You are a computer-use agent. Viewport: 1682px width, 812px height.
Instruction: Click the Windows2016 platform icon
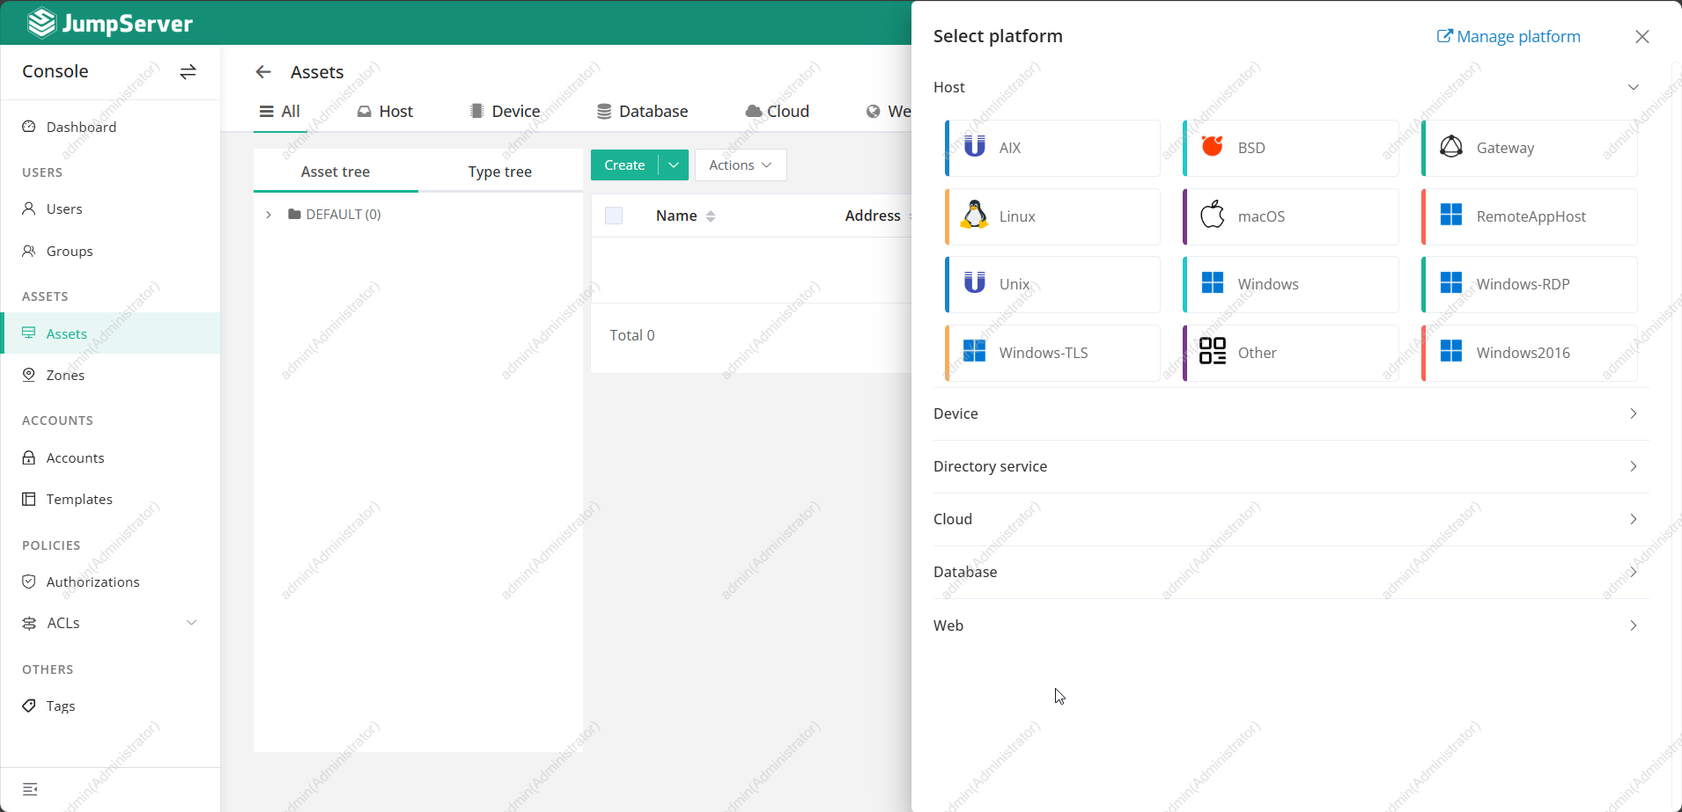click(x=1451, y=352)
